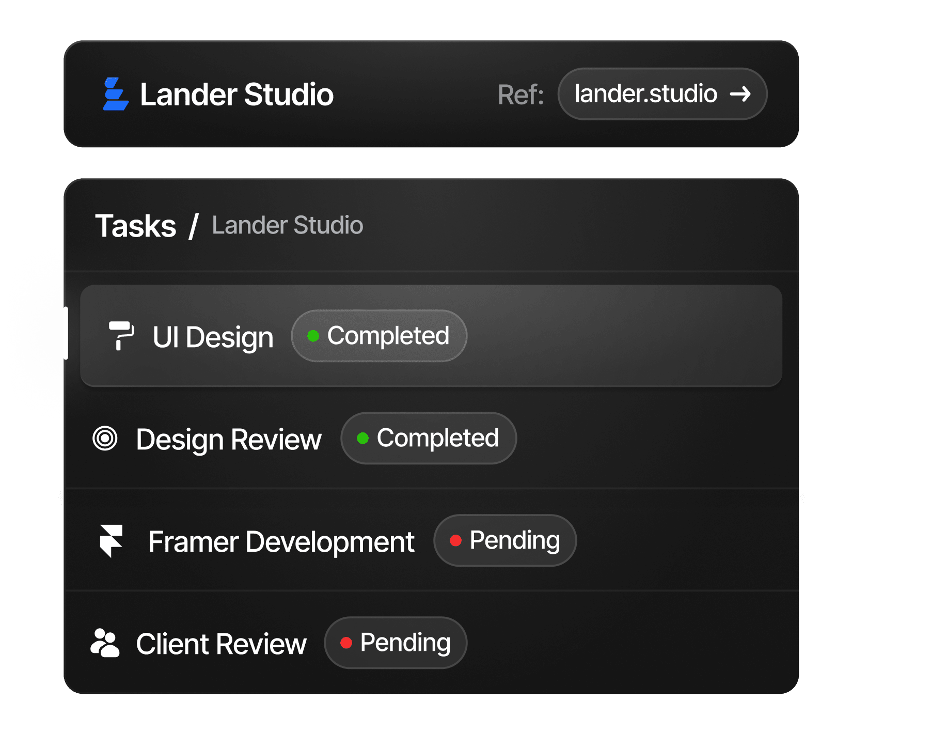Click the target icon beside Design Review
Screen dimensions: 931x732
(105, 439)
